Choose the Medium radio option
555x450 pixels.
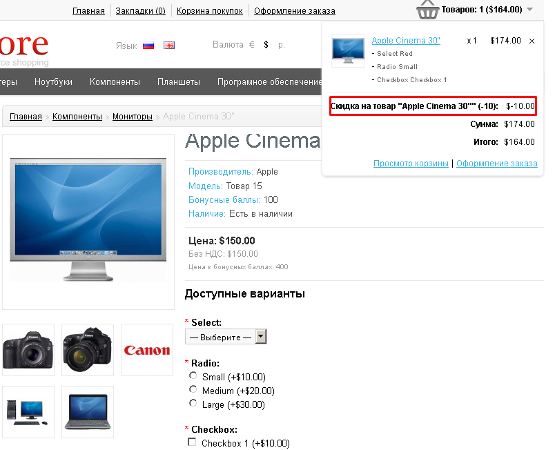click(193, 389)
